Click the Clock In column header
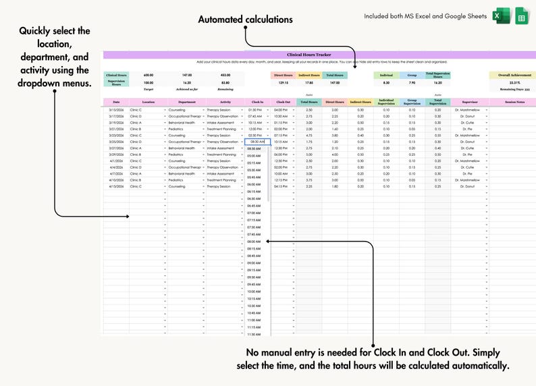Viewport: 536px width, 386px height. coord(257,102)
